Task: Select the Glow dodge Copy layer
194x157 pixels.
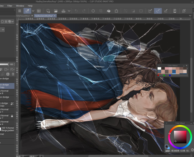Action: coord(7,86)
